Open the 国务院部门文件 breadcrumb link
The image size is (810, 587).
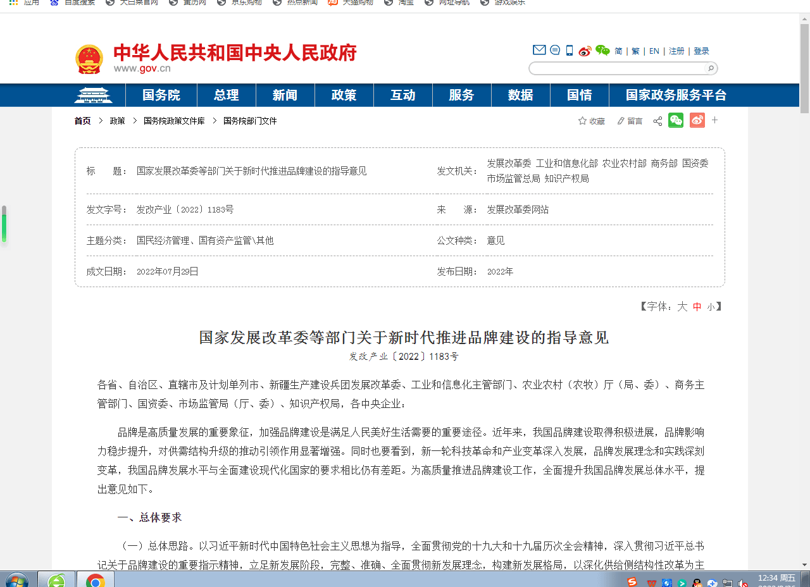(250, 121)
